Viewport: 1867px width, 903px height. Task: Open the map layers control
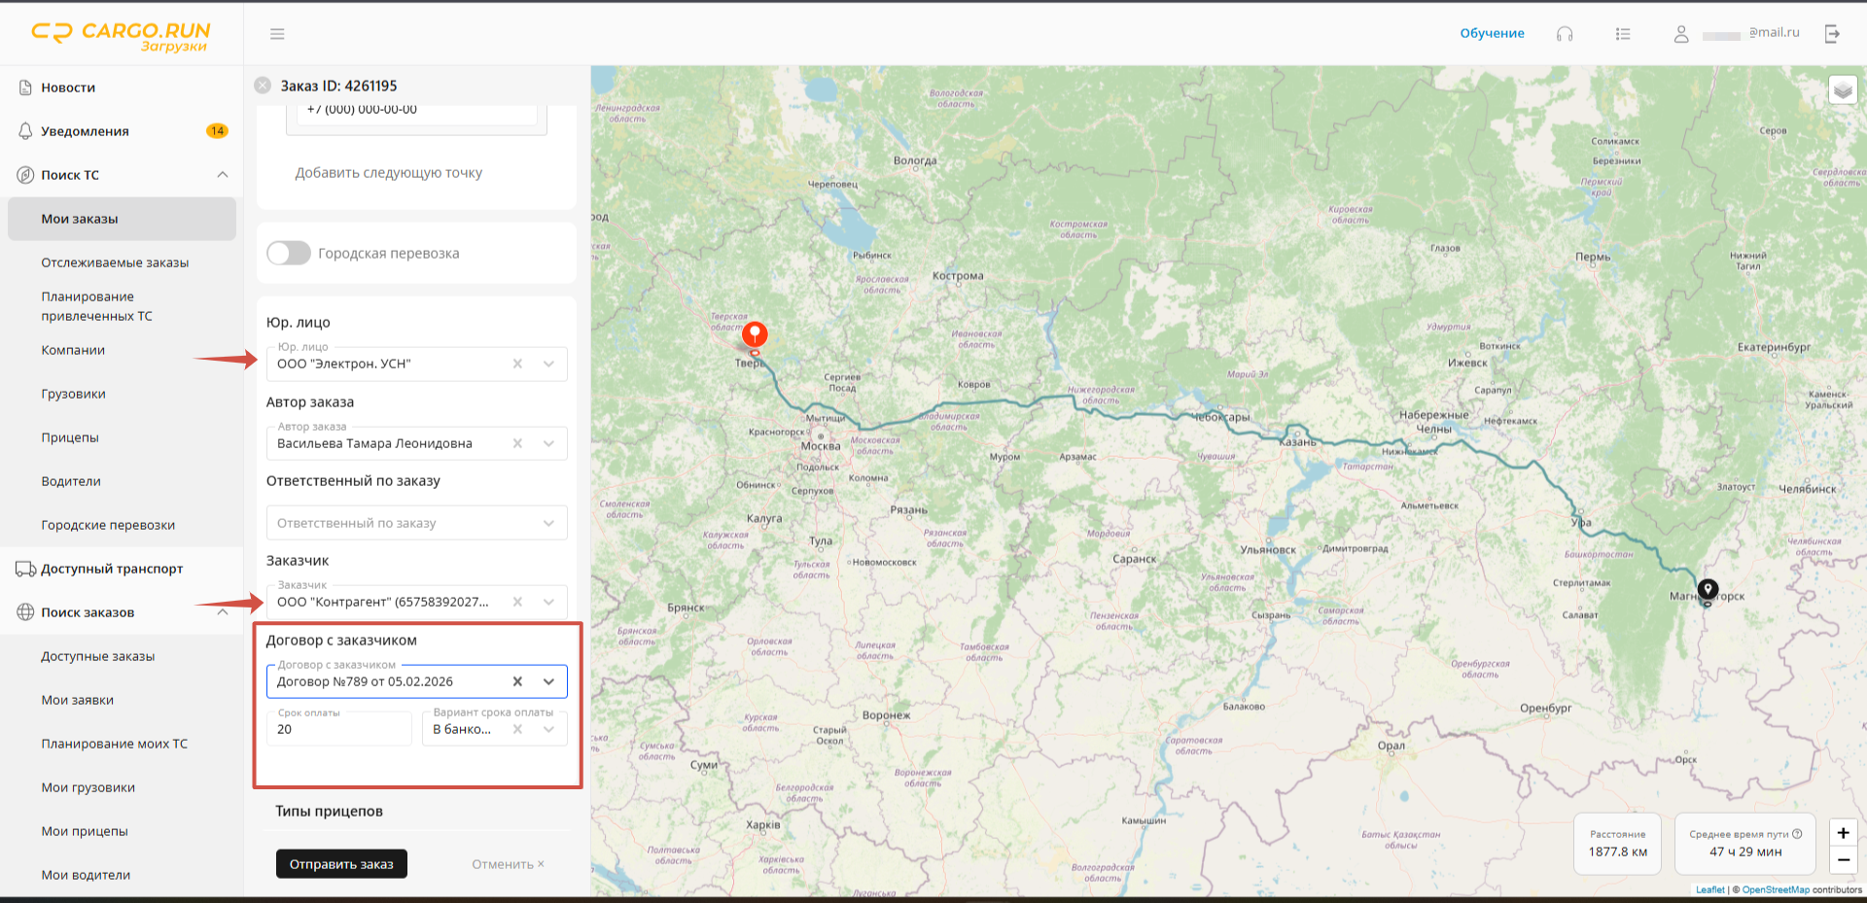[1843, 90]
